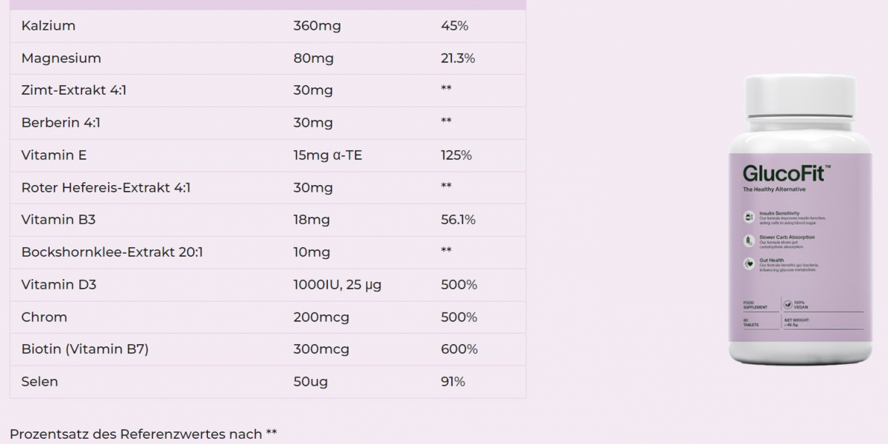Click the Kalzium 45% reference value
The image size is (888, 444).
454,26
